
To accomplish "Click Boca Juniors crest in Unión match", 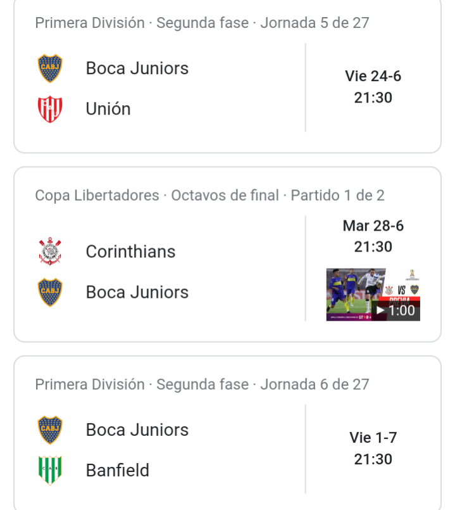I will tap(50, 68).
